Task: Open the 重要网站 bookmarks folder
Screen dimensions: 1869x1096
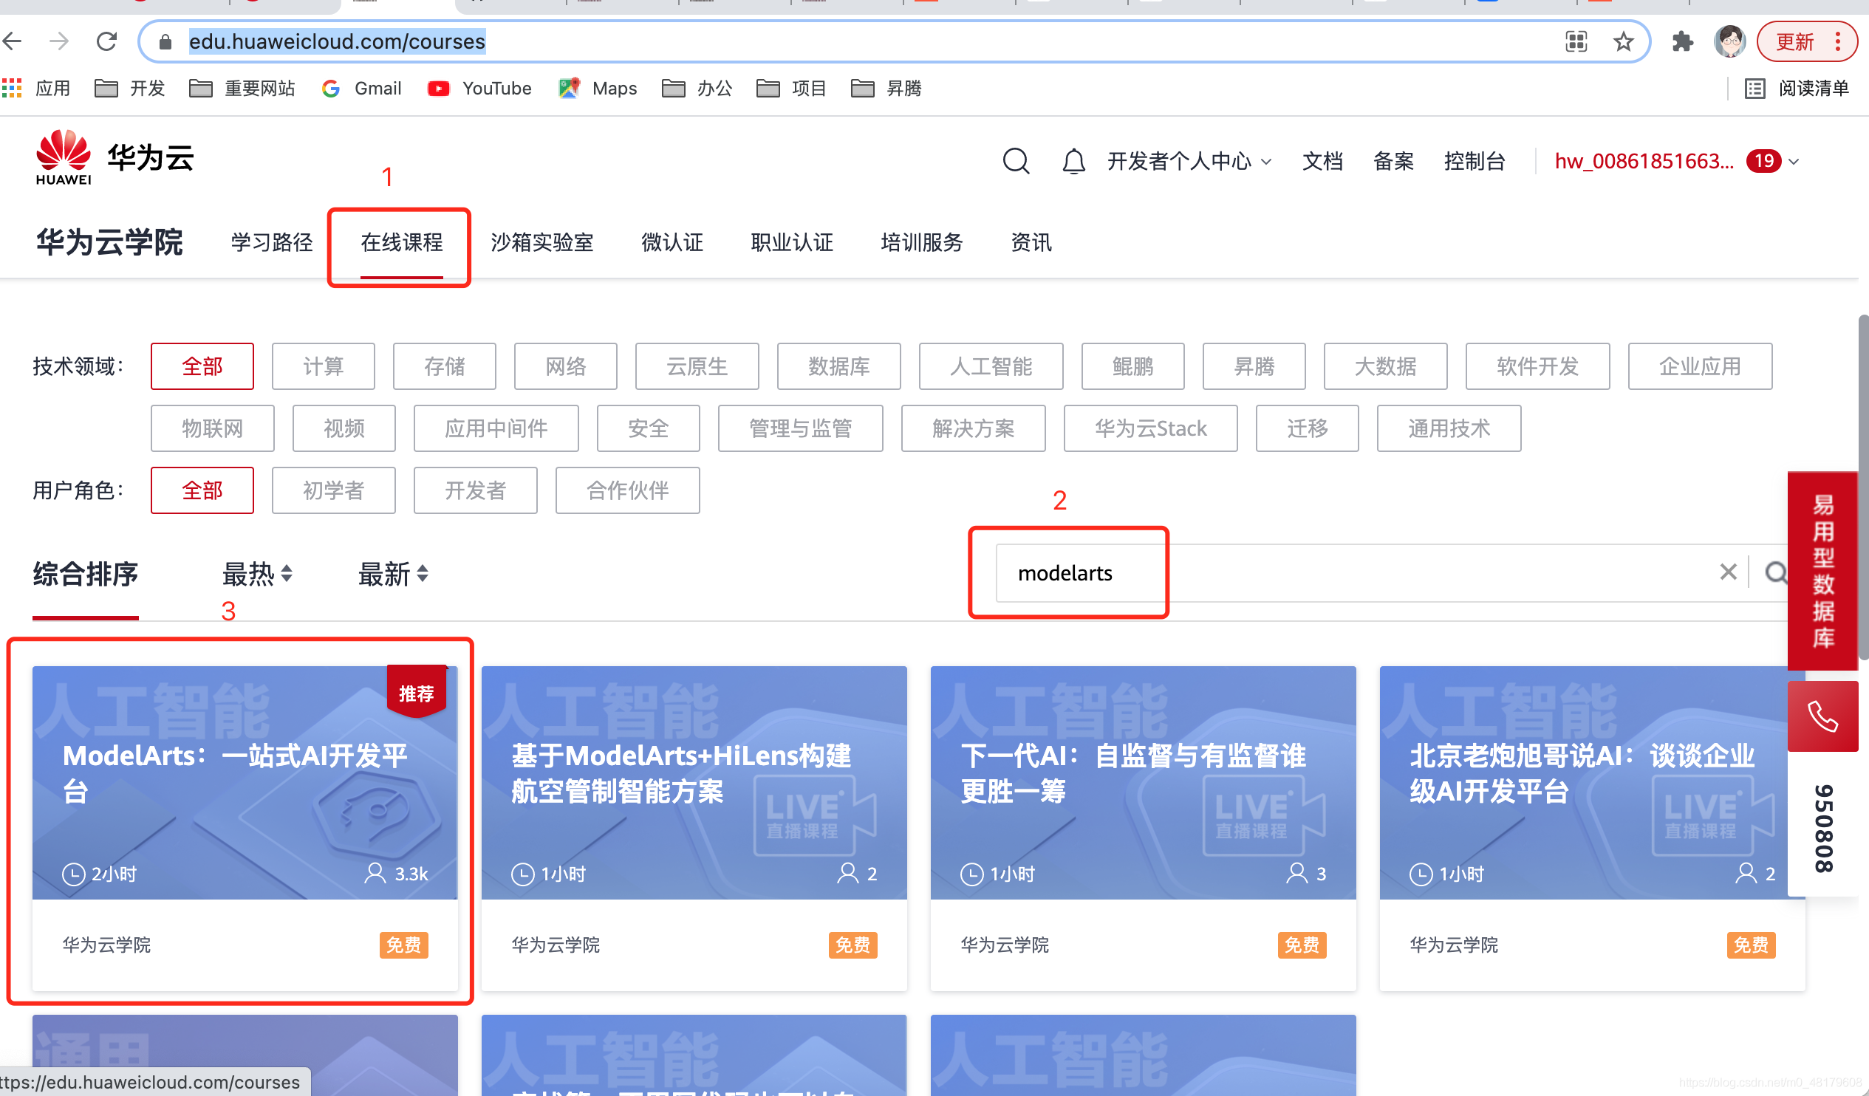Action: click(242, 88)
